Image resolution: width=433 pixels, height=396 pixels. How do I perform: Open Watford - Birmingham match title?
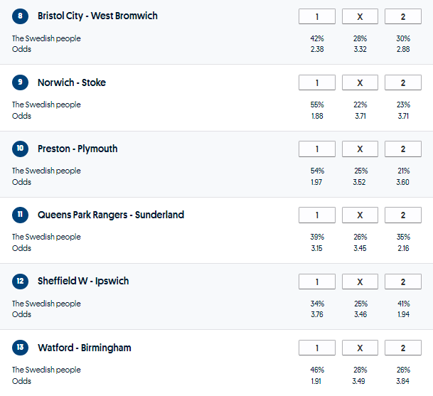tap(84, 348)
